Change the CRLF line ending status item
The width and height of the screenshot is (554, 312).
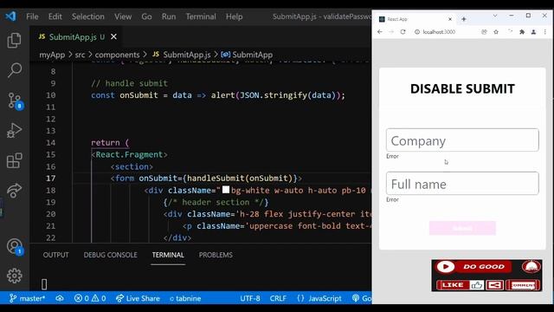[278, 298]
